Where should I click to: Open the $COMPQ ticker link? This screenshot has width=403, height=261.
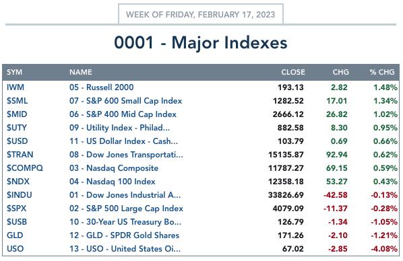(x=25, y=168)
